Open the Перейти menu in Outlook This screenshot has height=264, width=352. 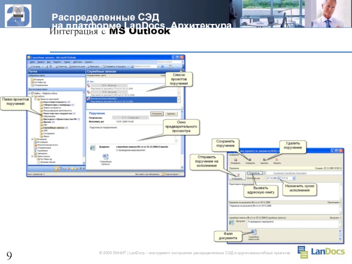point(57,62)
